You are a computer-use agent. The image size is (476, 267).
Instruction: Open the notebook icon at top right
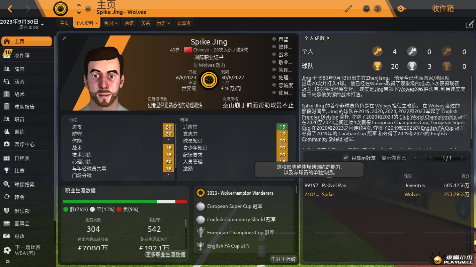tap(470, 25)
